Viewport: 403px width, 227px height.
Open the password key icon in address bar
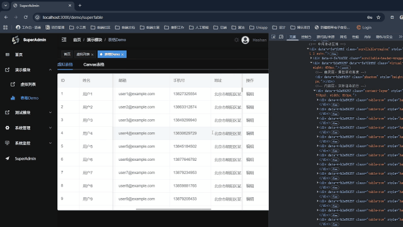coord(370,17)
